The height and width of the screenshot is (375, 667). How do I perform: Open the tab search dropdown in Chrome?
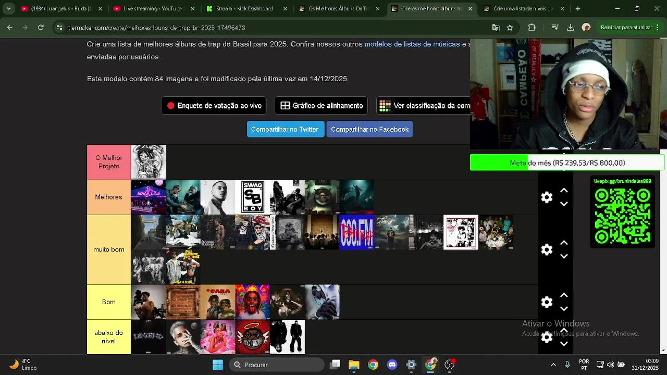[x=8, y=8]
